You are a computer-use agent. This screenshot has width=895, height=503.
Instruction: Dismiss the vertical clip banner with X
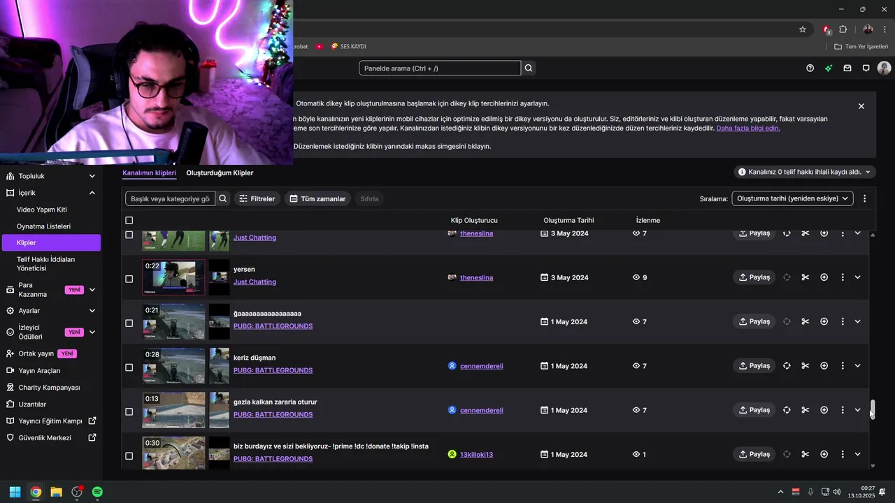point(861,106)
